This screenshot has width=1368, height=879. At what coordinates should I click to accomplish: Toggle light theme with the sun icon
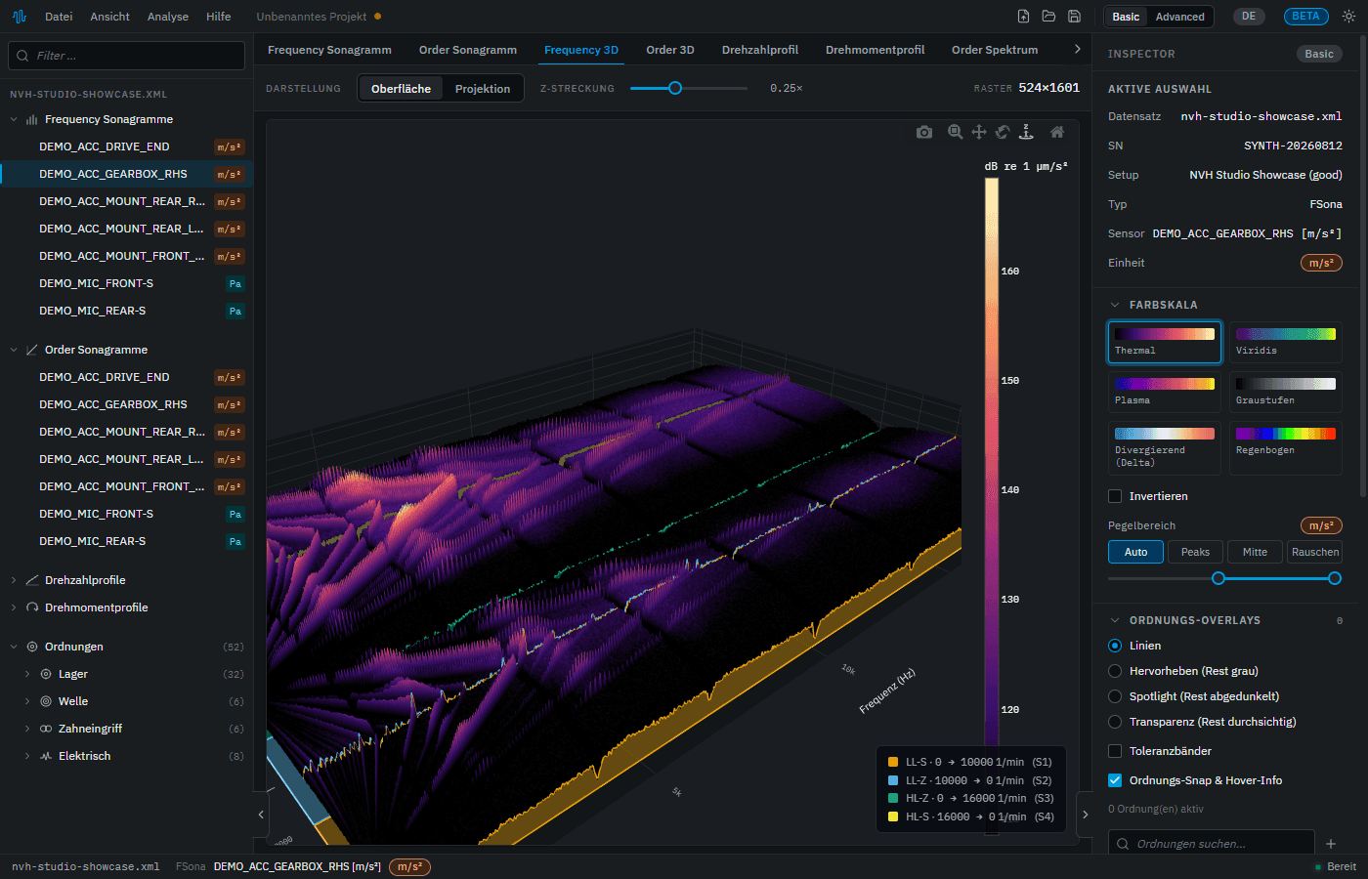1348,17
